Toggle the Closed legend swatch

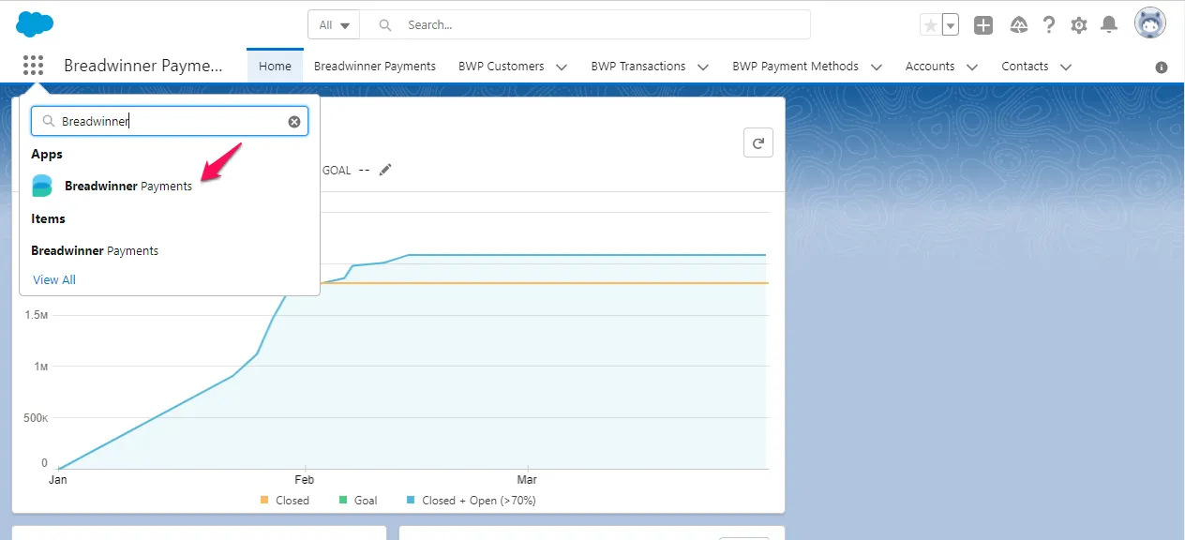click(x=264, y=501)
